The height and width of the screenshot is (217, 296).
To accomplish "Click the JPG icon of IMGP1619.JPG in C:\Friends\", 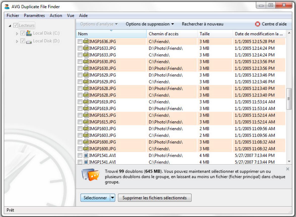I will [86, 102].
